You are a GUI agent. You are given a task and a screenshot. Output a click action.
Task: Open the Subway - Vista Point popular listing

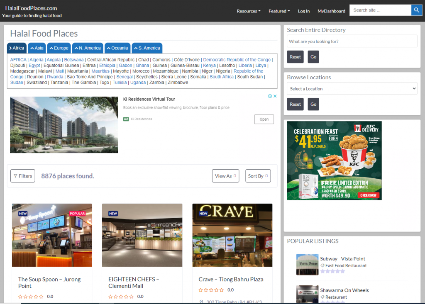[342, 258]
